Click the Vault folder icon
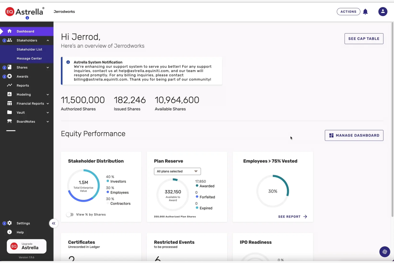The height and width of the screenshot is (263, 394). pos(10,112)
